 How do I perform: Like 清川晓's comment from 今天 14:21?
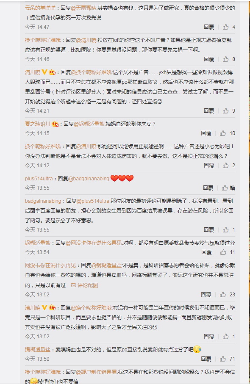225,111
